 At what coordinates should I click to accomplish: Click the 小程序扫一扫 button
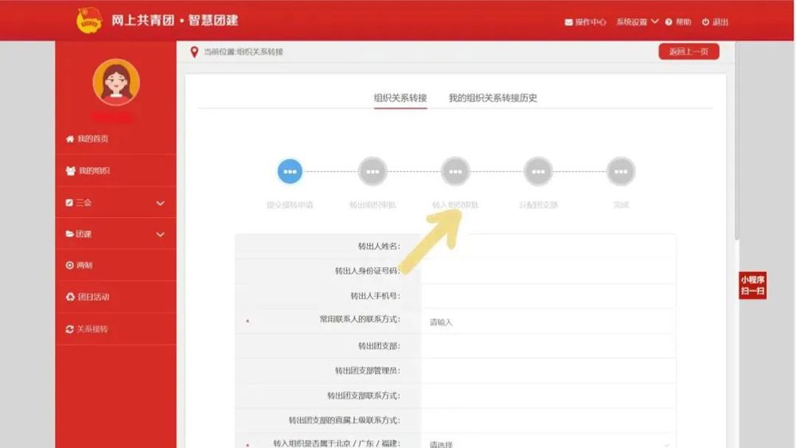[752, 285]
